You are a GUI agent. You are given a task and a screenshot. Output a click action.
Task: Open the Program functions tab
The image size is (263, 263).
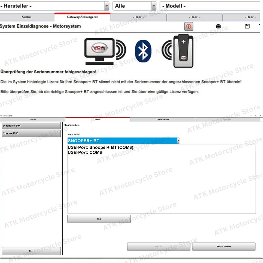click(x=163, y=119)
